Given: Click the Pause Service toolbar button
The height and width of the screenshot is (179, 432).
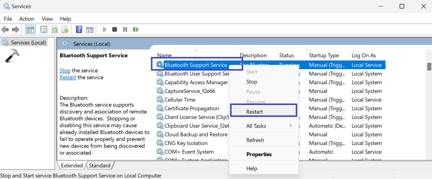Looking at the screenshot, I should (125, 30).
